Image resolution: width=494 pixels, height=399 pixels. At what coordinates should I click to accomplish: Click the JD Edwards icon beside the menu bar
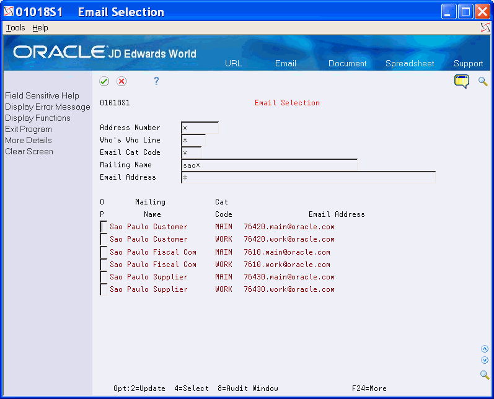485,28
